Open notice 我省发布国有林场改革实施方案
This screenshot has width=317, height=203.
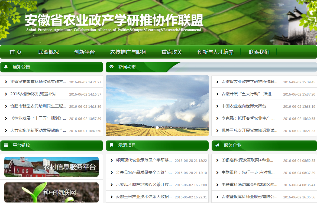[38, 82]
